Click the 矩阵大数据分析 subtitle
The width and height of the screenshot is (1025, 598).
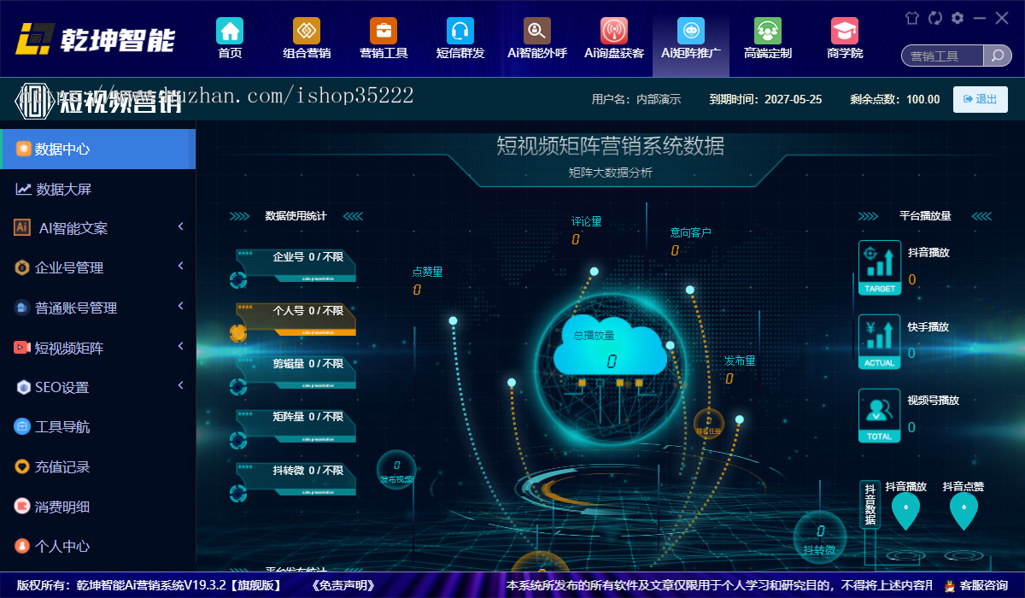coord(610,173)
